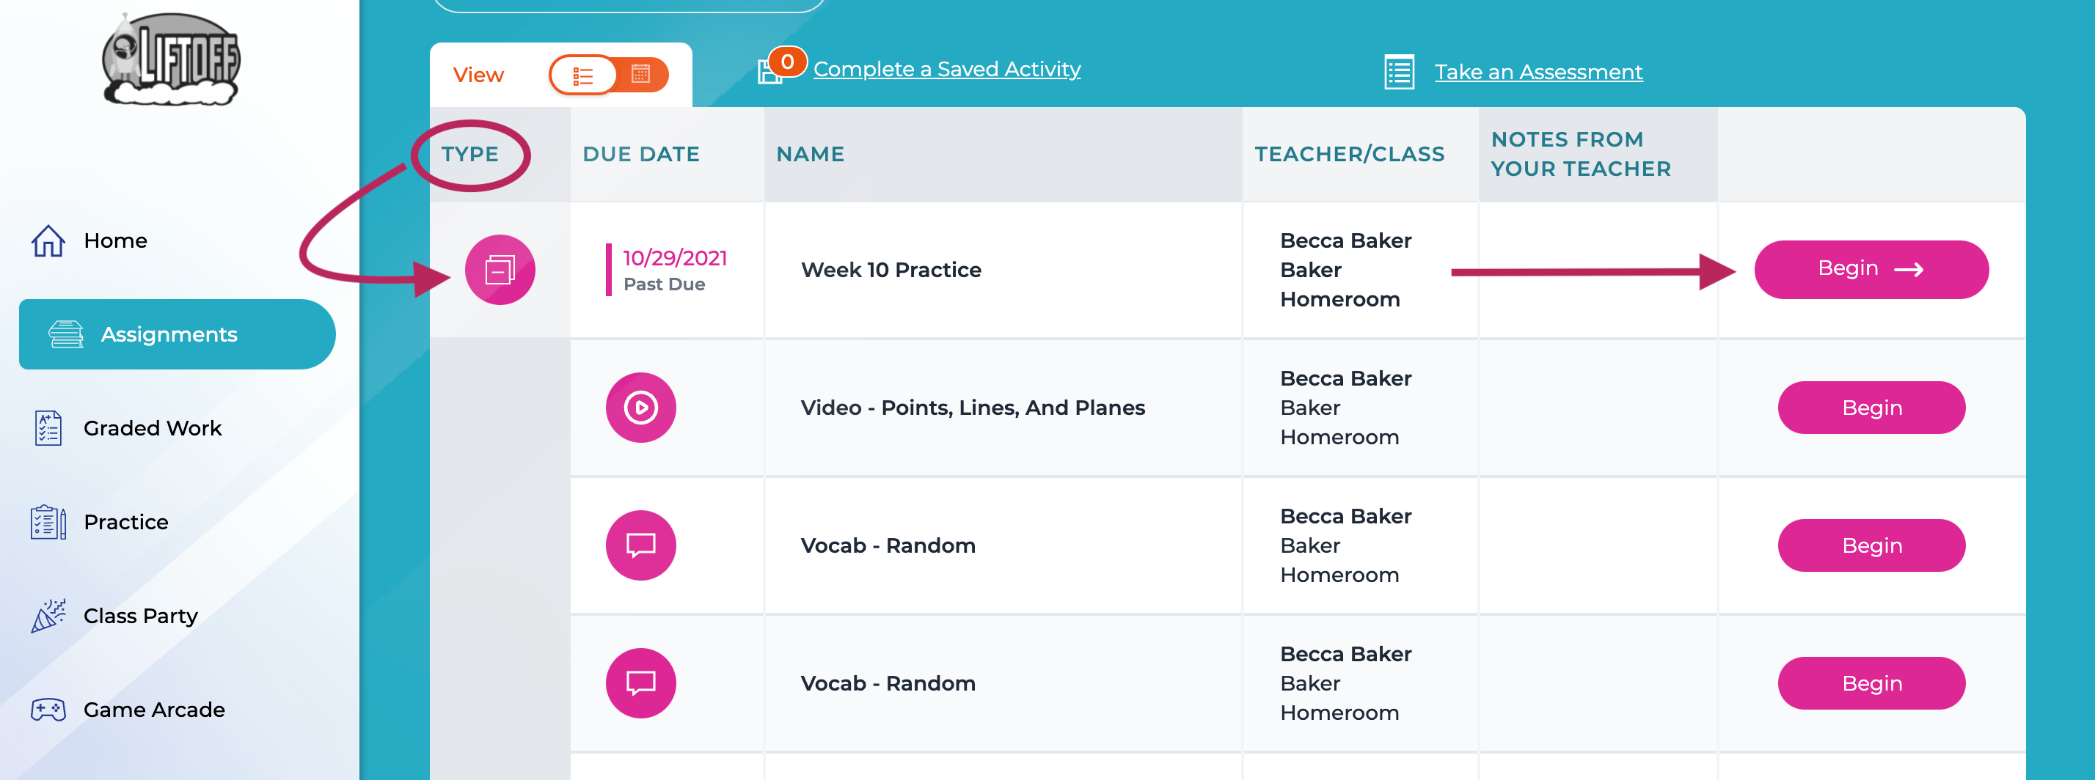Begin the Week 10 Practice assignment
2095x780 pixels.
click(1871, 270)
